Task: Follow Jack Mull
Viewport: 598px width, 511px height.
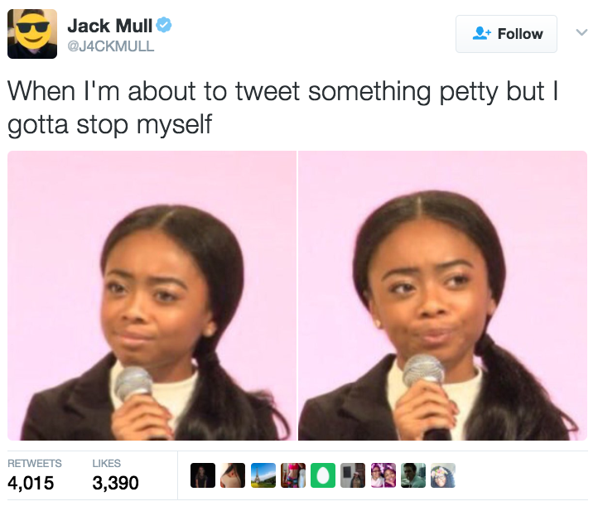Action: pyautogui.click(x=506, y=34)
